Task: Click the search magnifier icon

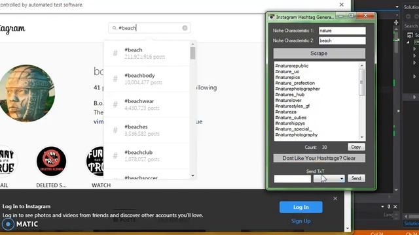Action: (x=115, y=28)
